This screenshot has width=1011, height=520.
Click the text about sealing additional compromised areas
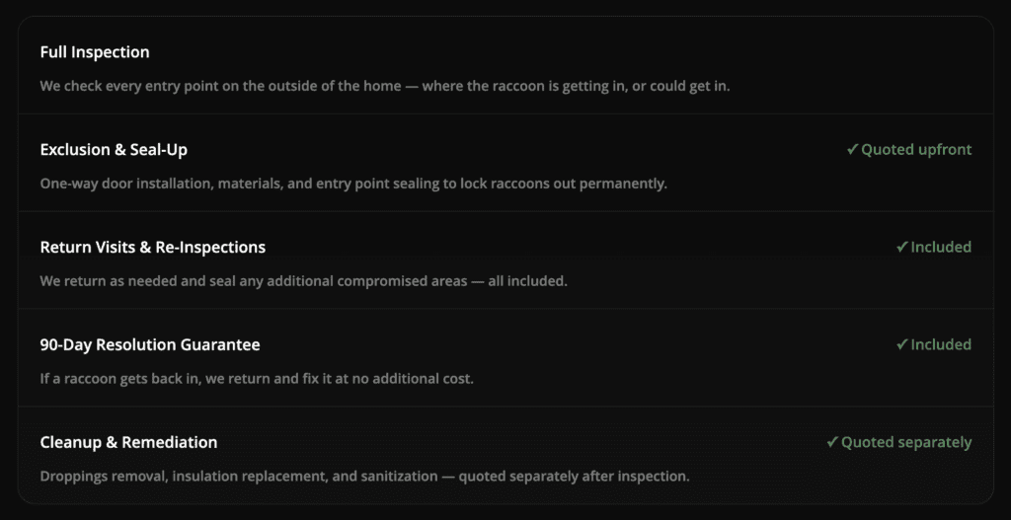click(304, 281)
